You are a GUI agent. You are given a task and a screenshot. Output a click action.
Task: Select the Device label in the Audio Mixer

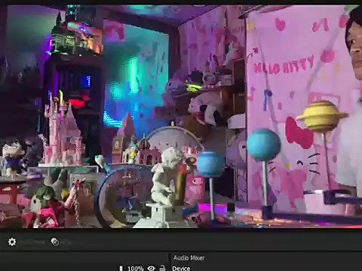coord(181,269)
